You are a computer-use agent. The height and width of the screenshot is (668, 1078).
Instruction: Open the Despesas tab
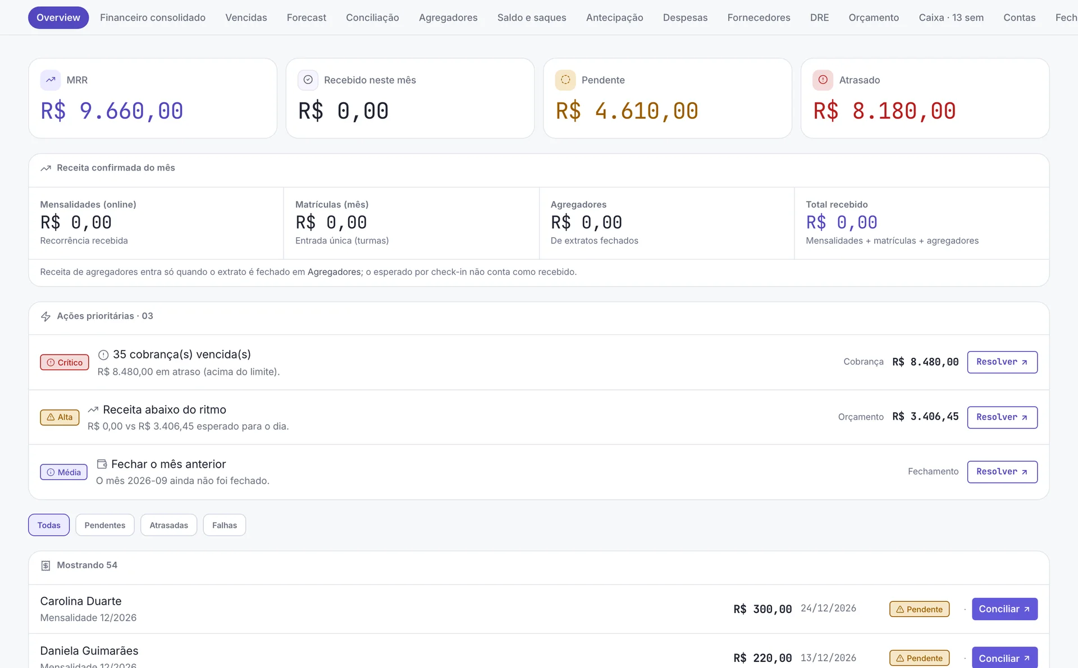(x=686, y=17)
